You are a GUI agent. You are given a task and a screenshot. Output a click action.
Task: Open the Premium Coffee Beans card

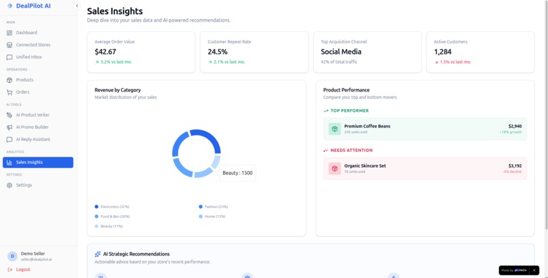point(425,129)
